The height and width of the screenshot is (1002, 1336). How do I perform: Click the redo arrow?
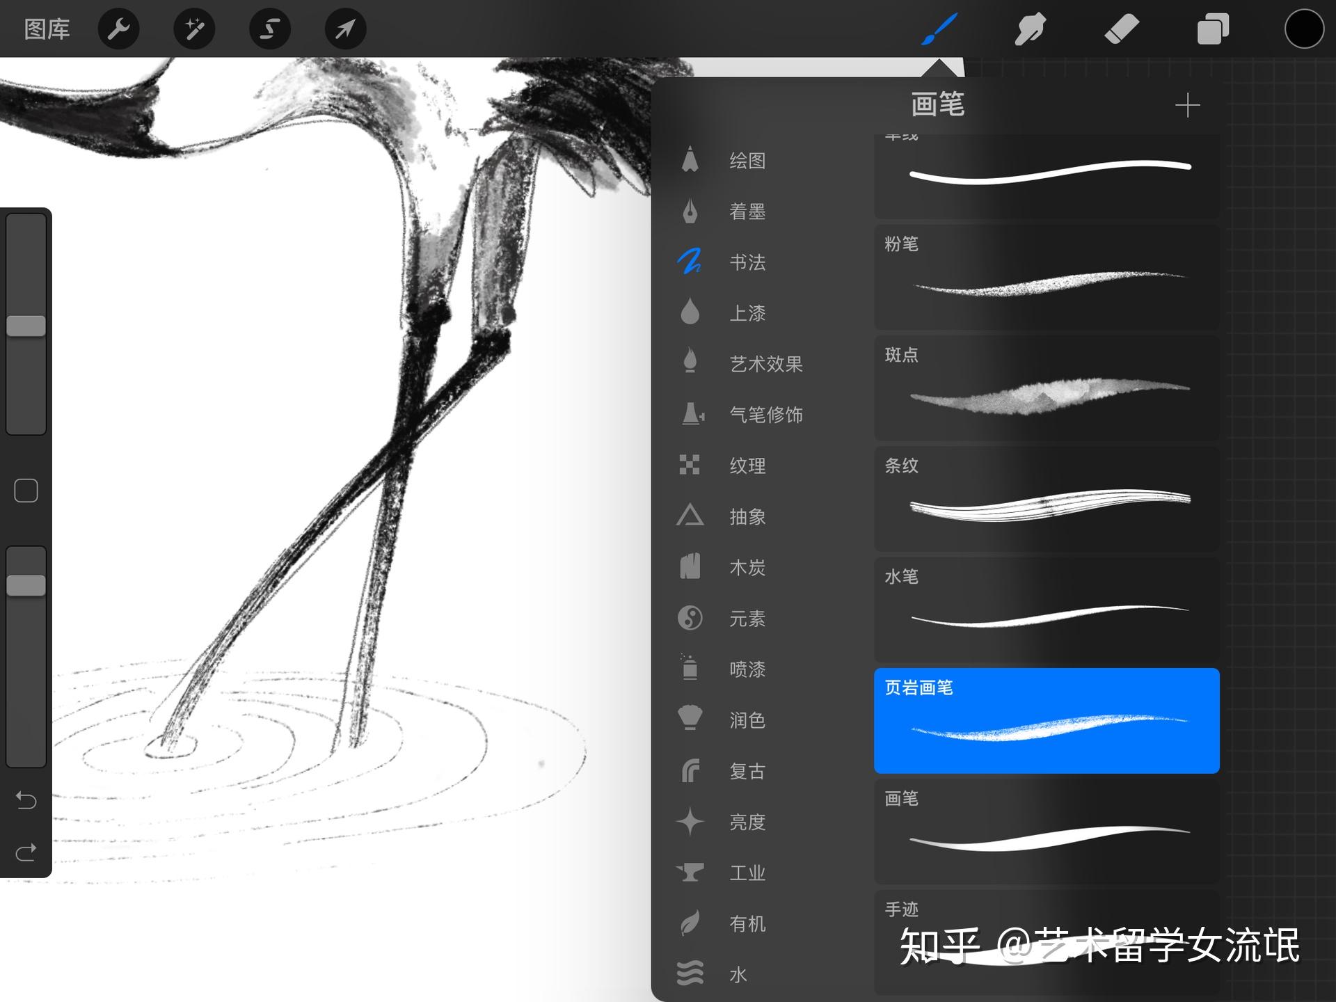click(26, 852)
